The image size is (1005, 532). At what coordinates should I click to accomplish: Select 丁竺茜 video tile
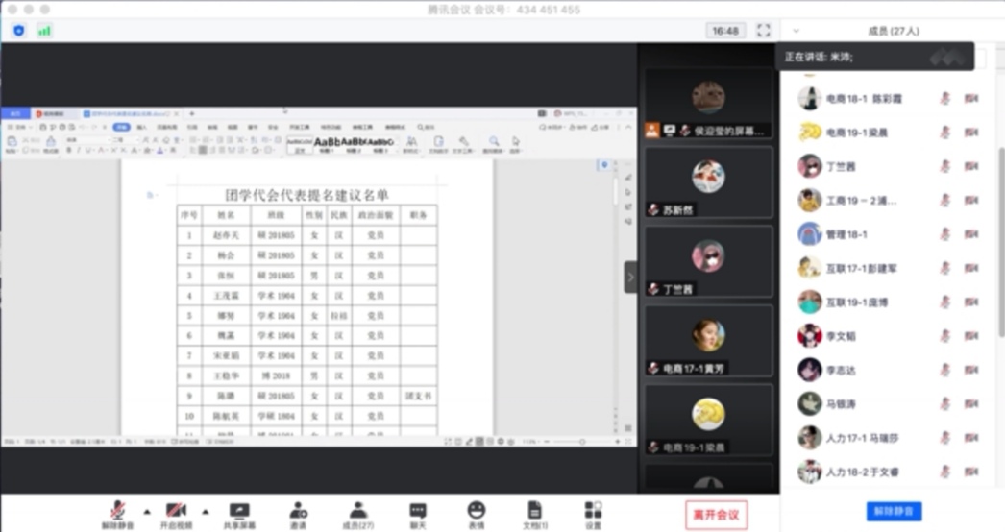(x=708, y=261)
